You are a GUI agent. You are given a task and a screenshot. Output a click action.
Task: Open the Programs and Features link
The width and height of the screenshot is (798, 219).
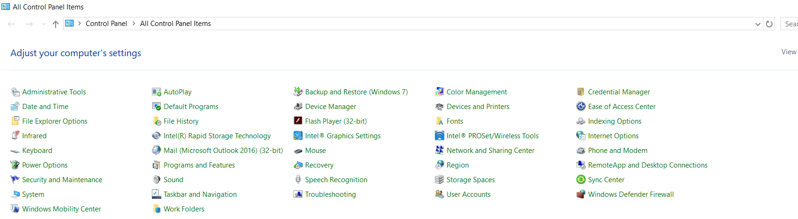click(199, 165)
